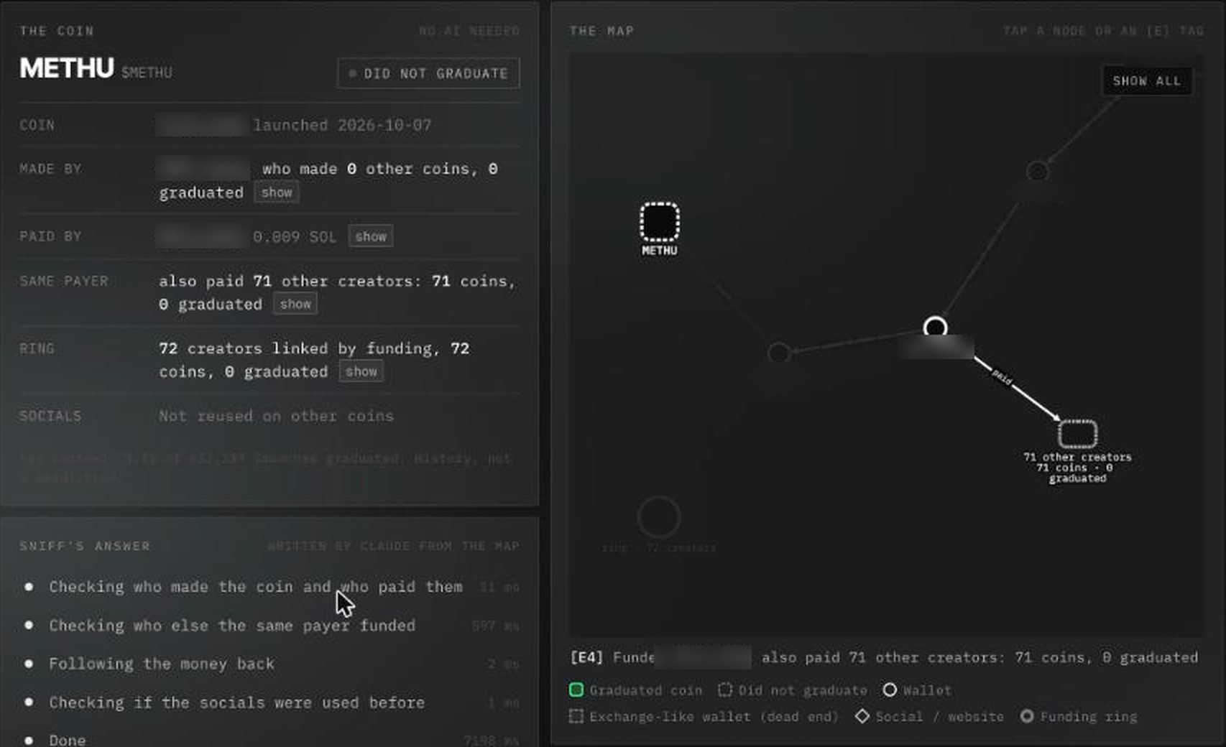Image resolution: width=1226 pixels, height=747 pixels.
Task: Select 'Checking who else the same payer funded'
Action: point(232,626)
